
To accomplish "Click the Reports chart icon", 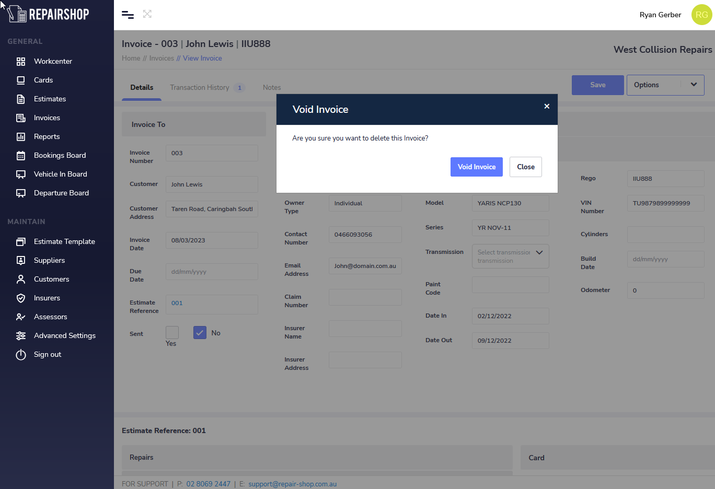I will 21,137.
